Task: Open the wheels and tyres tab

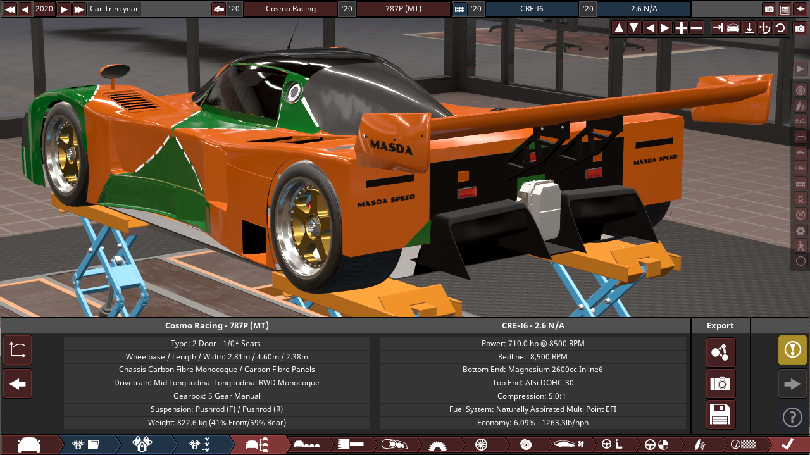Action: (480, 444)
